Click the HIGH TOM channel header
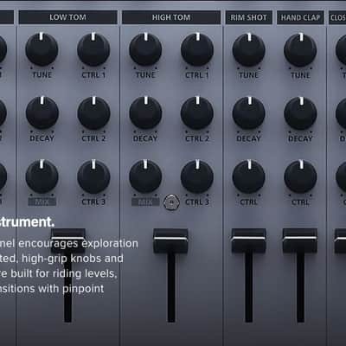This screenshot has width=346, height=346. [x=171, y=17]
